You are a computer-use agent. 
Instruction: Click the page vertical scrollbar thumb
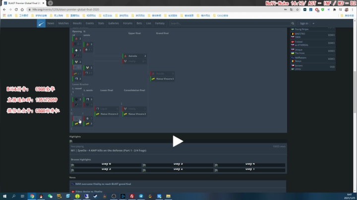[x=355, y=92]
